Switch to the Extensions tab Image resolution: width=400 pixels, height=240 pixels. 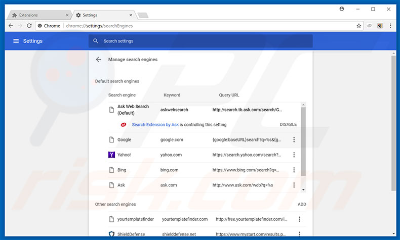(x=39, y=15)
